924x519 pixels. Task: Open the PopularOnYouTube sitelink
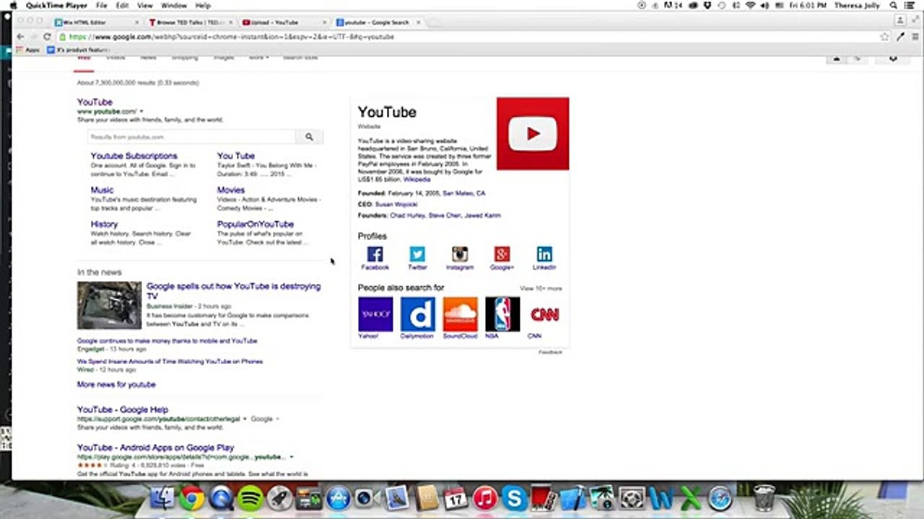point(256,224)
